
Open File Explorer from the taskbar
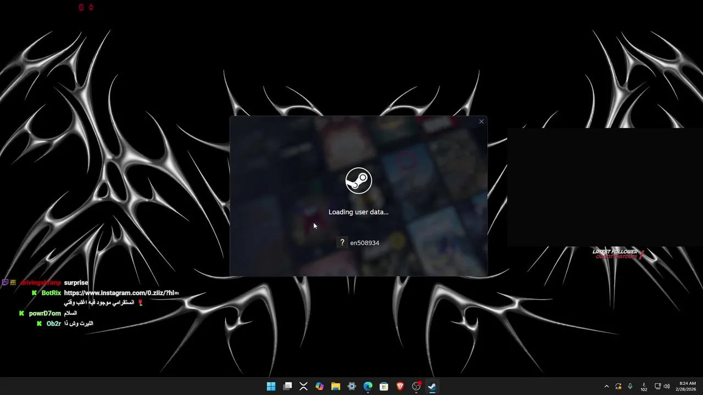(336, 386)
